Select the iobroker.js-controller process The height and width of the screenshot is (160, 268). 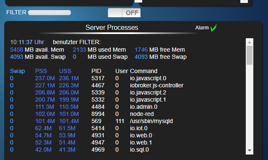pyautogui.click(x=97, y=85)
